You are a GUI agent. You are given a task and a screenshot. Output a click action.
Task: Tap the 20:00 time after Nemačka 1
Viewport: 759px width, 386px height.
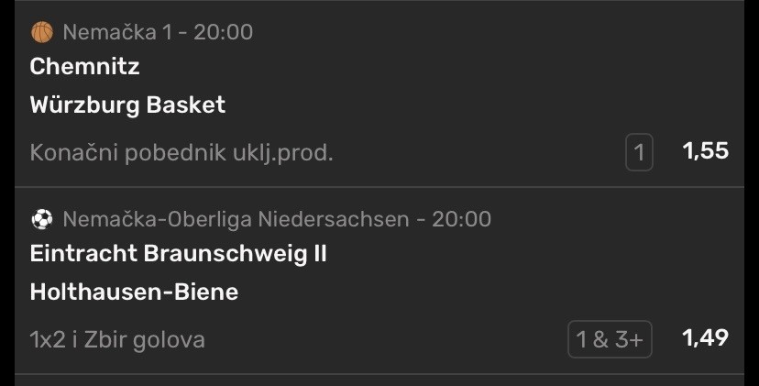click(223, 32)
